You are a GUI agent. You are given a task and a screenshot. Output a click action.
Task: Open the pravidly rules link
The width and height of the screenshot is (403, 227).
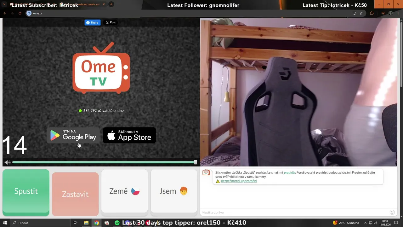290,172
